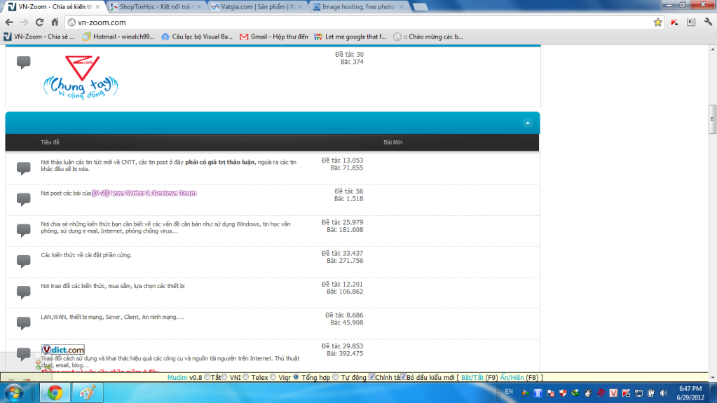Screen dimensions: 717x403
Task: Click the red V tray icon
Action: click(x=613, y=393)
